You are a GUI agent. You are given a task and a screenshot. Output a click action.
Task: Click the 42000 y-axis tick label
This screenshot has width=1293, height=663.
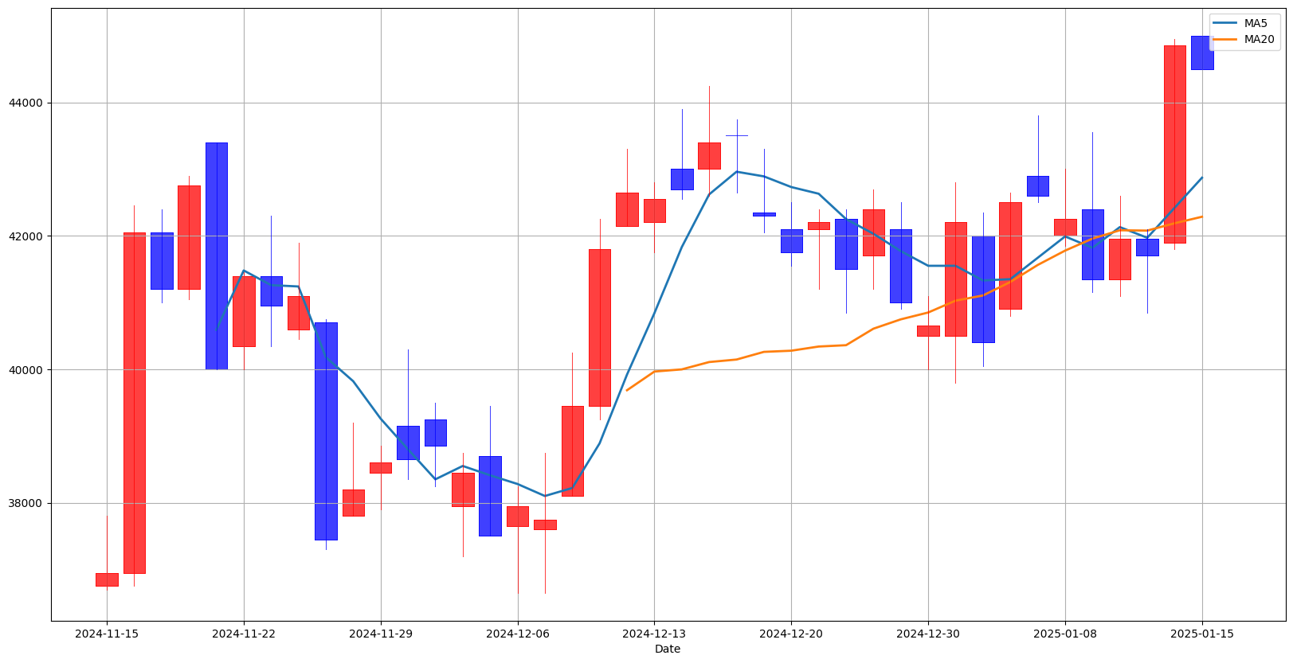pyautogui.click(x=28, y=236)
